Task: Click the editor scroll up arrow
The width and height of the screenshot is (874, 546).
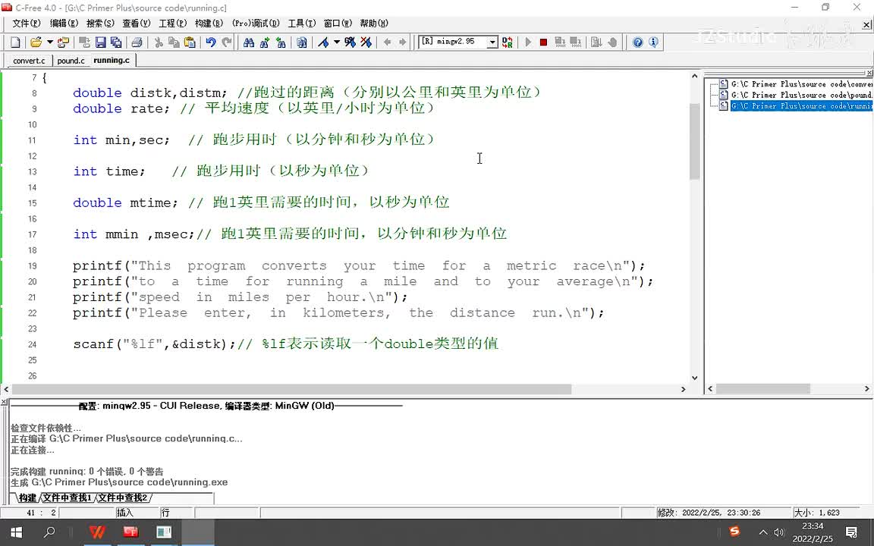Action: pos(694,76)
